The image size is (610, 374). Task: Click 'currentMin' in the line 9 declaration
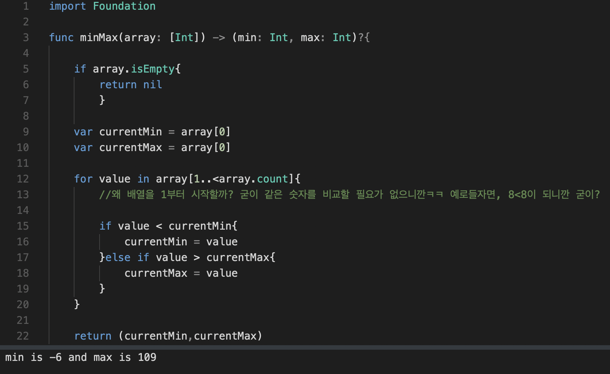pos(131,132)
